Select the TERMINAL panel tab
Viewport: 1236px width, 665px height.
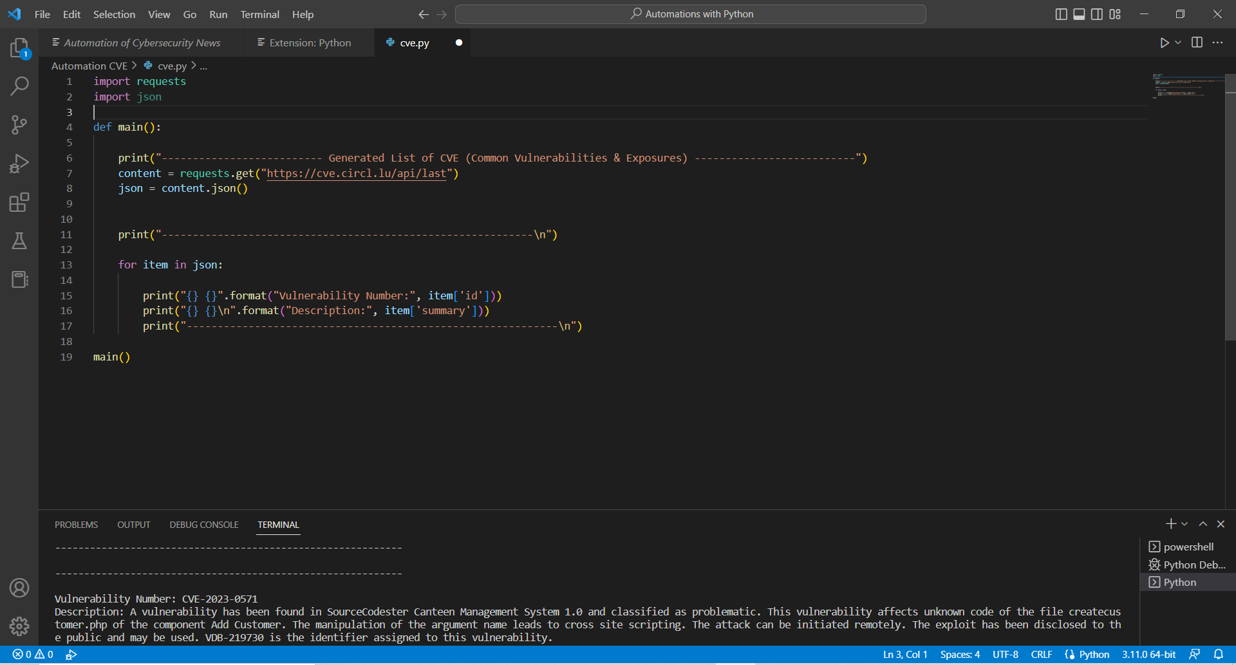pyautogui.click(x=278, y=525)
